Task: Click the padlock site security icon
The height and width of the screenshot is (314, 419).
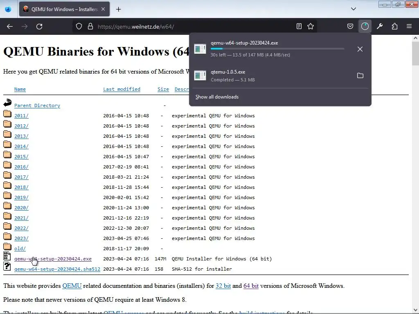Action: 90,27
